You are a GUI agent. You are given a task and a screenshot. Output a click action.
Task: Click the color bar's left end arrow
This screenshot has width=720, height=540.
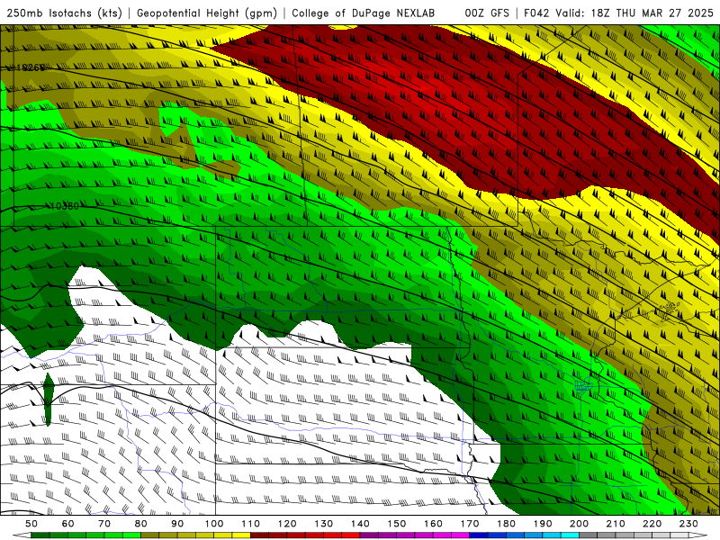[21, 535]
